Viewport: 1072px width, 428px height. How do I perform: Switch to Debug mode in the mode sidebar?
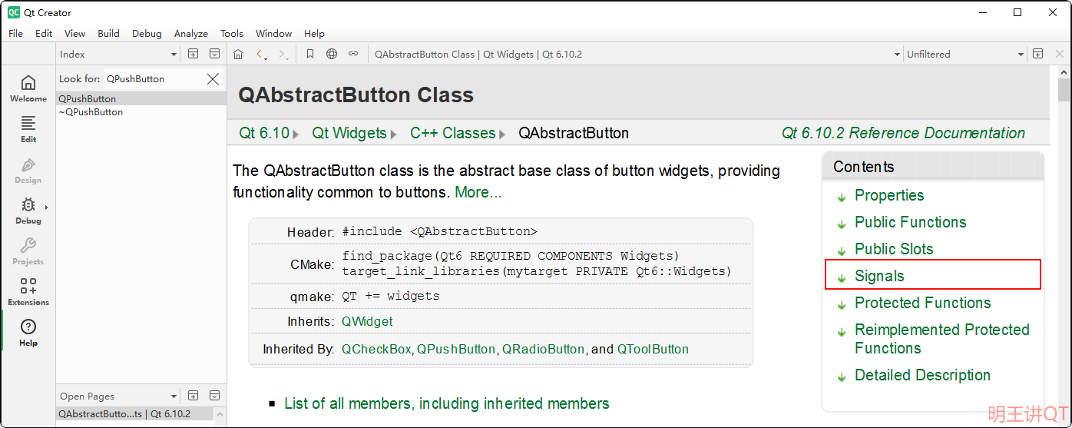pos(28,211)
